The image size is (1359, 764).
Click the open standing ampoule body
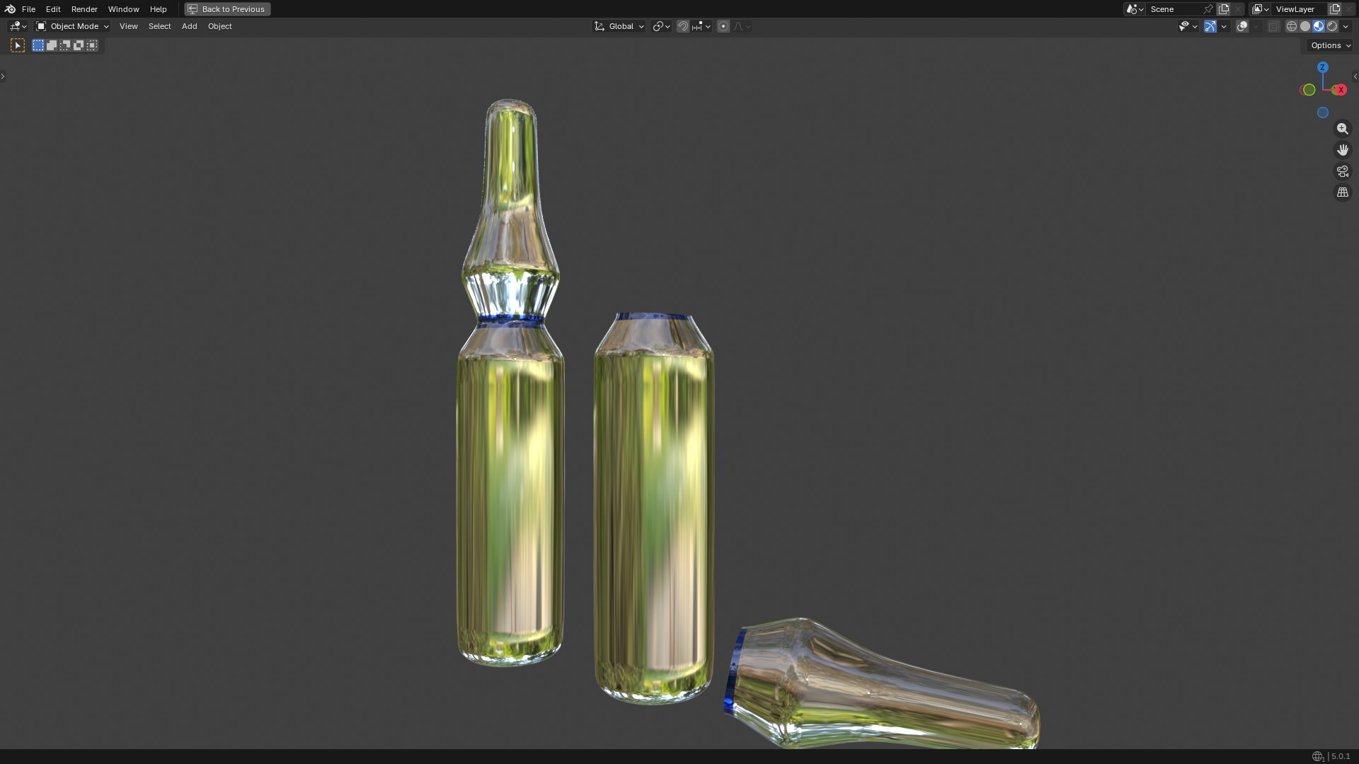(x=654, y=509)
